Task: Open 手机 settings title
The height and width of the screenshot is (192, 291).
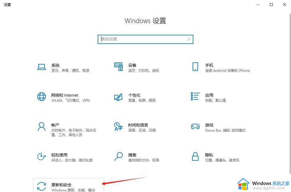Action: click(209, 65)
